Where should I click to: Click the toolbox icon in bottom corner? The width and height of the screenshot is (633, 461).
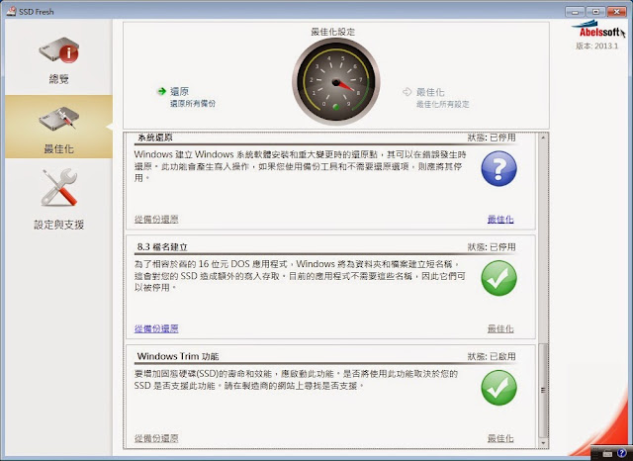coord(607,454)
